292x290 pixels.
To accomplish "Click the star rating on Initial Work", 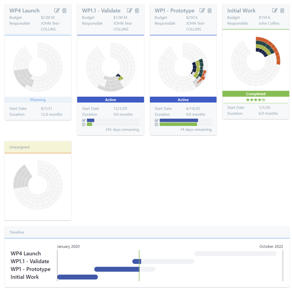I will [x=256, y=99].
